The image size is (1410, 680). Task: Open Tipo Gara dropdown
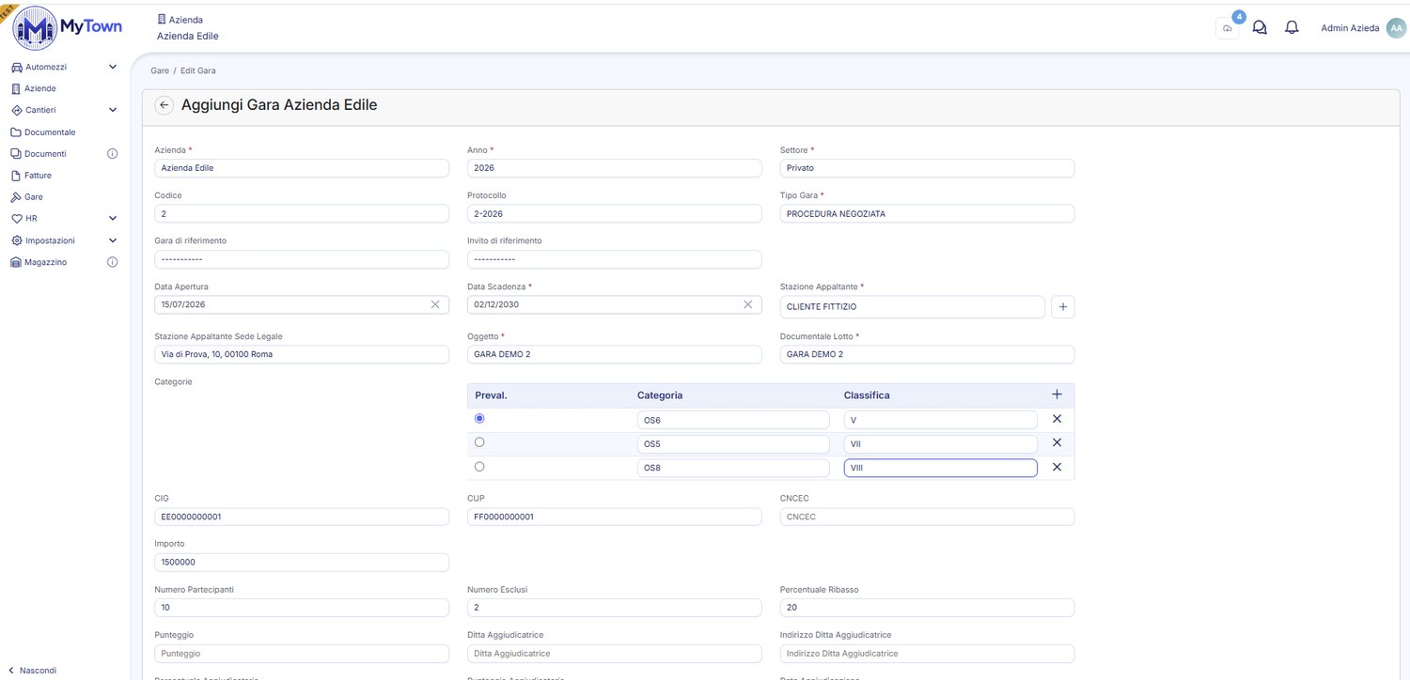927,213
